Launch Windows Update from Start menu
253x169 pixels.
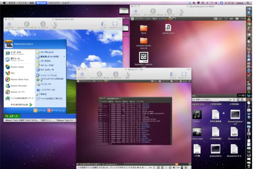[x=15, y=67]
